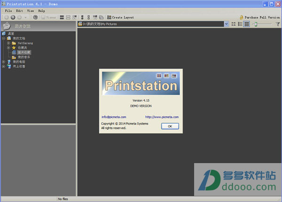Screen dimensions: 282x202
Task: Click the select-all thumbnails toolbar icon
Action: tap(82, 17)
